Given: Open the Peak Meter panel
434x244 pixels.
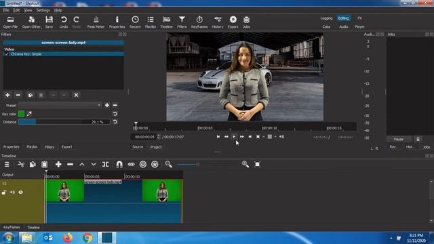Looking at the screenshot, I should pos(96,22).
